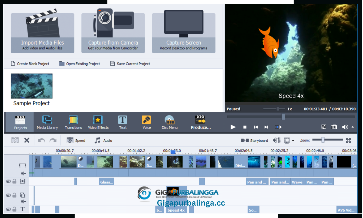The width and height of the screenshot is (363, 218).
Task: Click the 00:02:46.0 ruler mark
Action: [315, 150]
